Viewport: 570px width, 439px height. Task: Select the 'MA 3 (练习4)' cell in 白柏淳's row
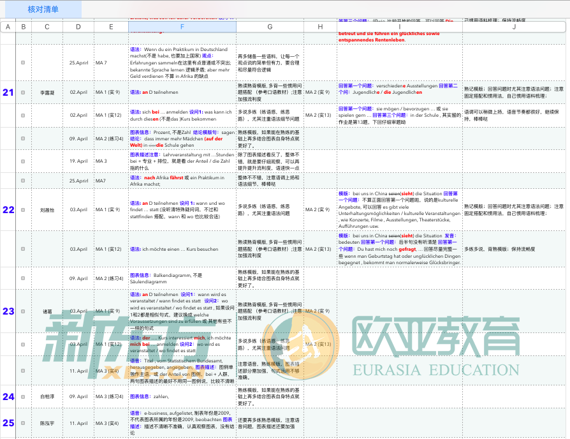coord(111,397)
